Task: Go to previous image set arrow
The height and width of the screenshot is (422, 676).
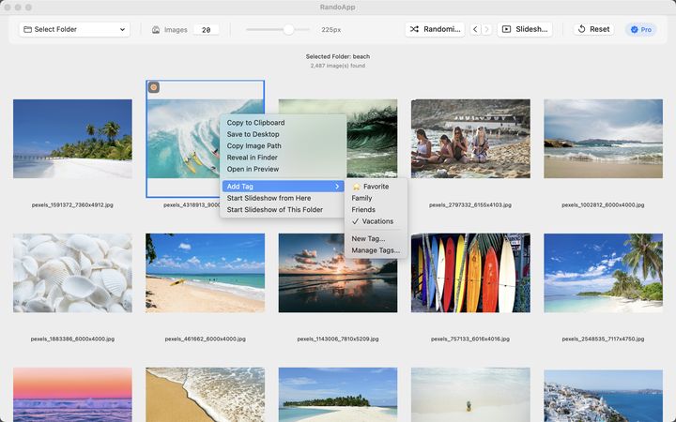Action: click(x=475, y=29)
